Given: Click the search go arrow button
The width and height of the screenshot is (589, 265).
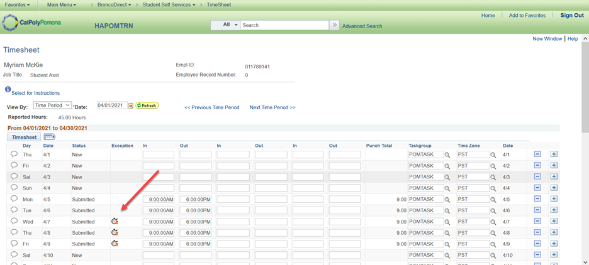Looking at the screenshot, I should [x=334, y=25].
